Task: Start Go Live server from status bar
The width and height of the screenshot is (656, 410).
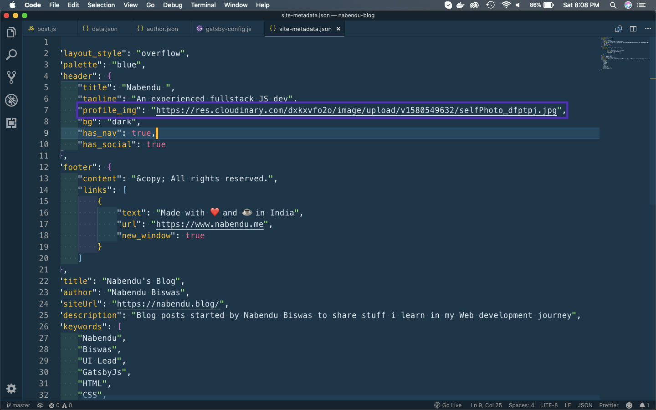Action: [448, 405]
